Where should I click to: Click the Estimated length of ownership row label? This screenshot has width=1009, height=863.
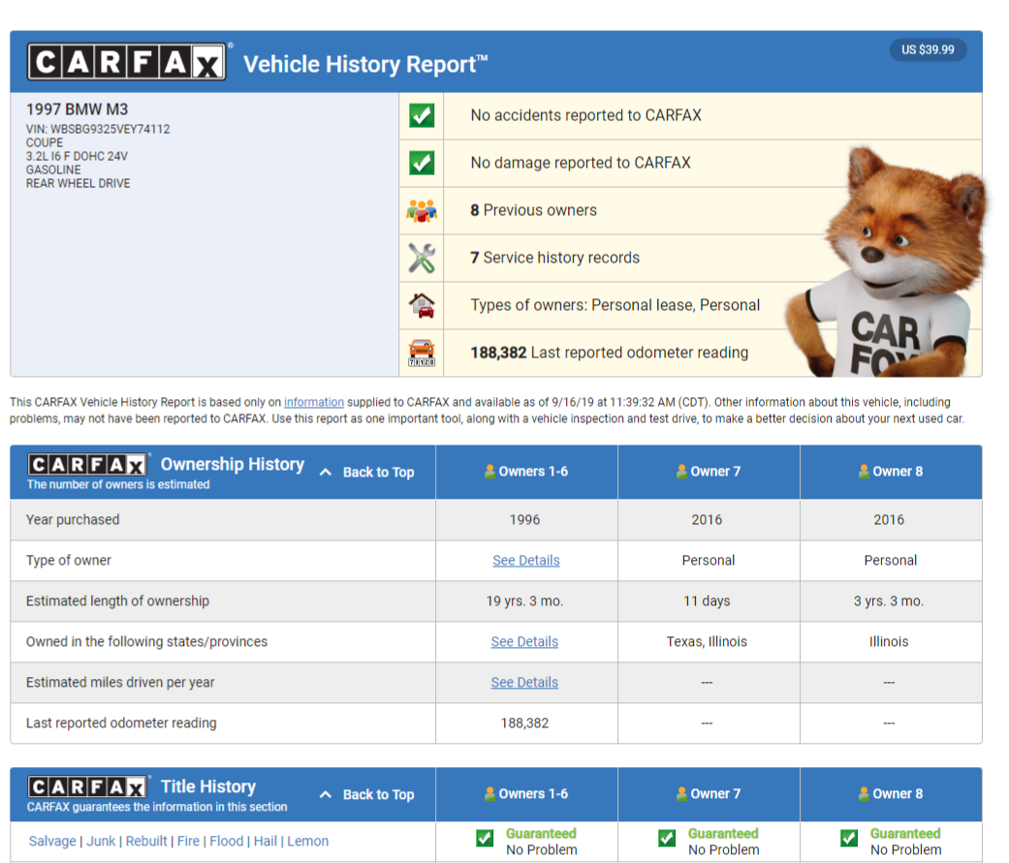coord(117,601)
